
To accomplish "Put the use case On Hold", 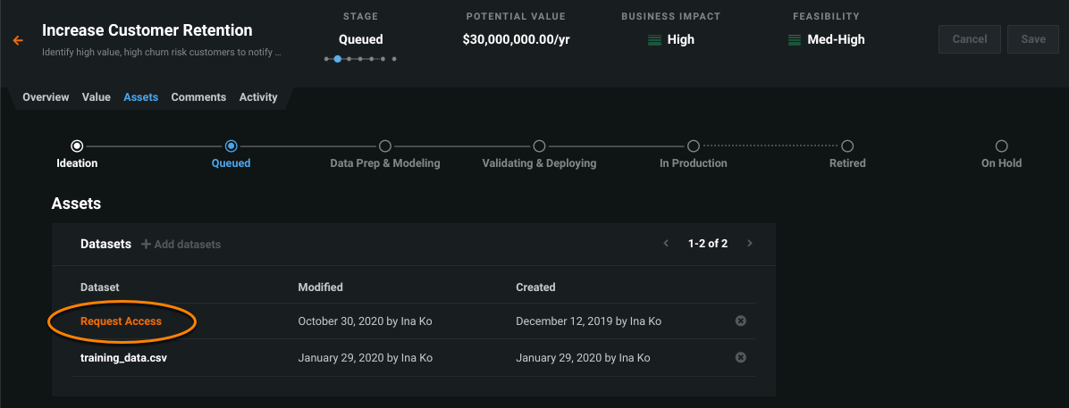I will (x=1001, y=146).
